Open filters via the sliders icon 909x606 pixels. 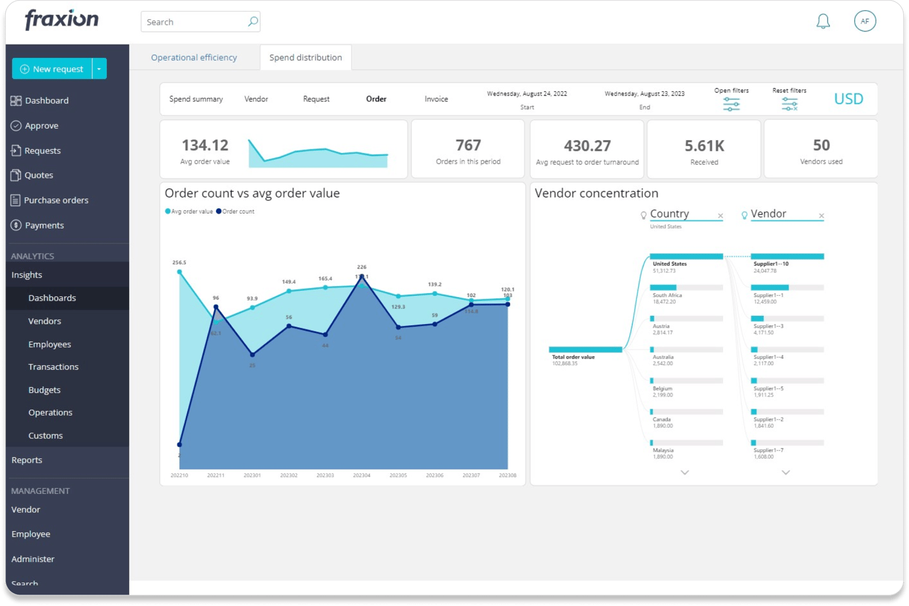732,103
